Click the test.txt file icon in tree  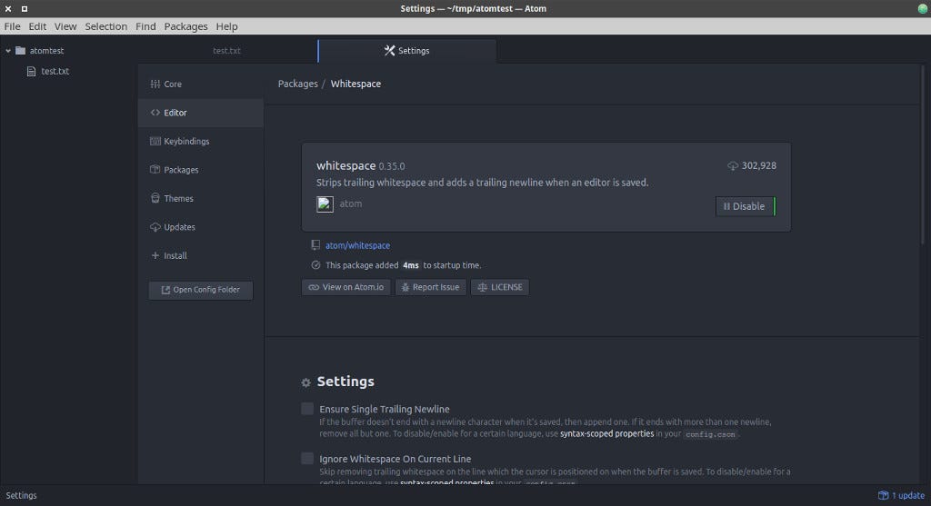32,71
